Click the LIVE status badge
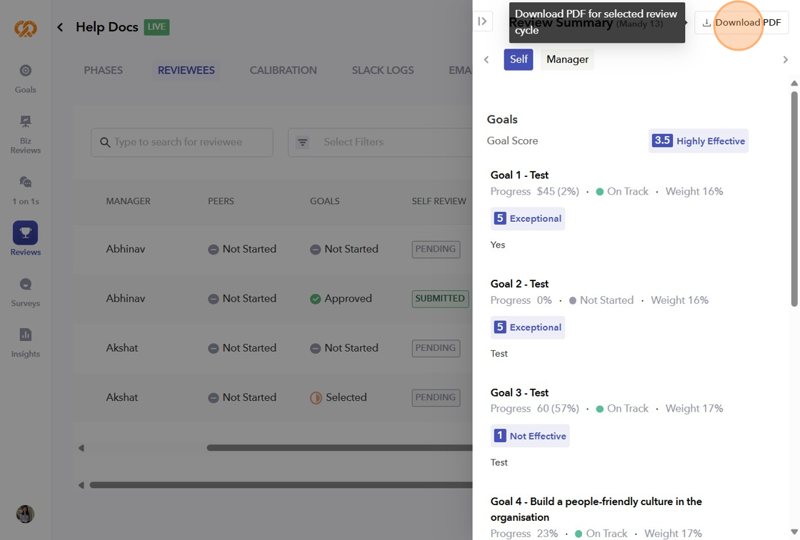The height and width of the screenshot is (540, 800). pos(156,27)
